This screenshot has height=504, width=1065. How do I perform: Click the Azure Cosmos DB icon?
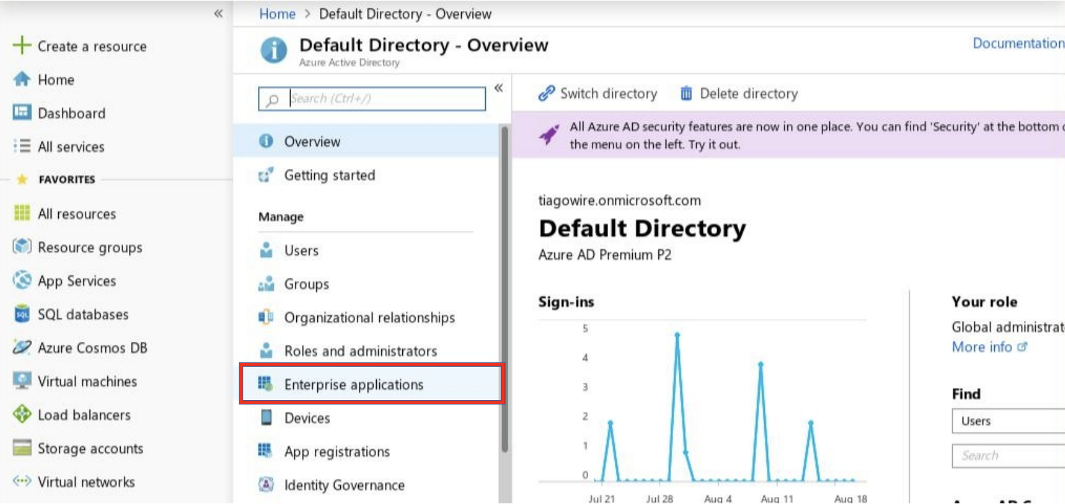pos(22,347)
